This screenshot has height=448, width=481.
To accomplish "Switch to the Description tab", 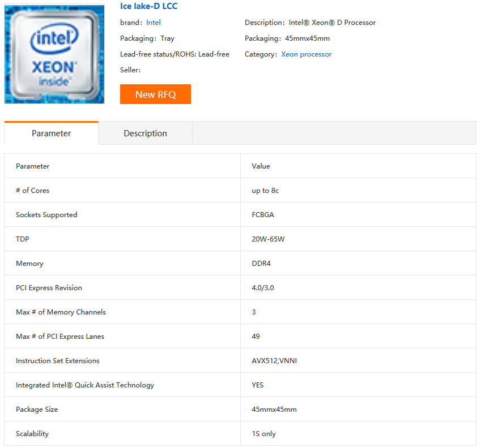I will (x=146, y=133).
